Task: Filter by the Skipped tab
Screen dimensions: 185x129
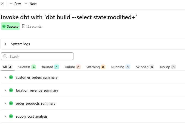Action: 145,67
